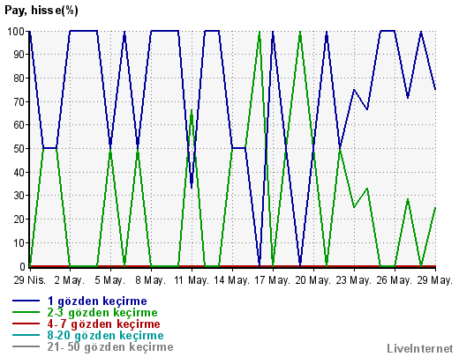
Task: Click the 50 value on y-axis
Action: click(x=19, y=148)
